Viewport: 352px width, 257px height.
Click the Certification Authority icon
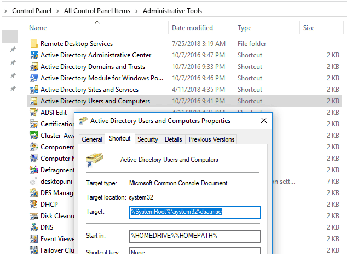tap(34, 124)
